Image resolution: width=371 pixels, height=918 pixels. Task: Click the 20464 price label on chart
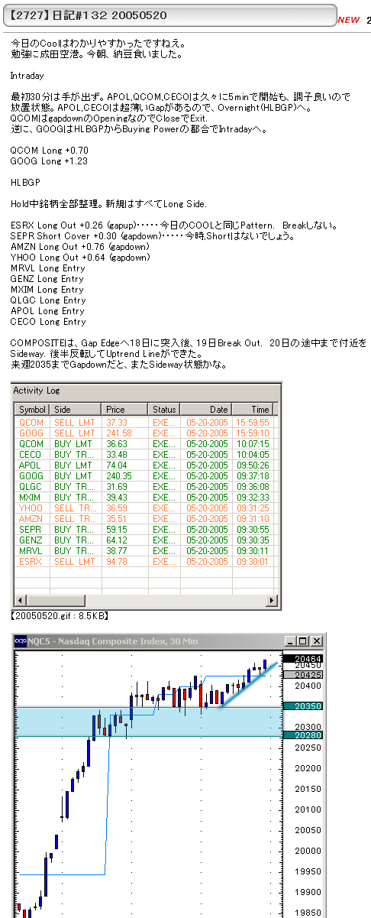(x=303, y=658)
